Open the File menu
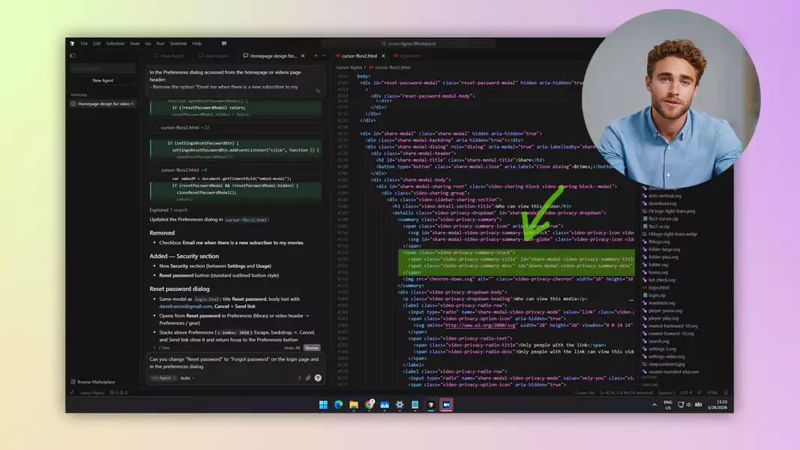 click(84, 43)
